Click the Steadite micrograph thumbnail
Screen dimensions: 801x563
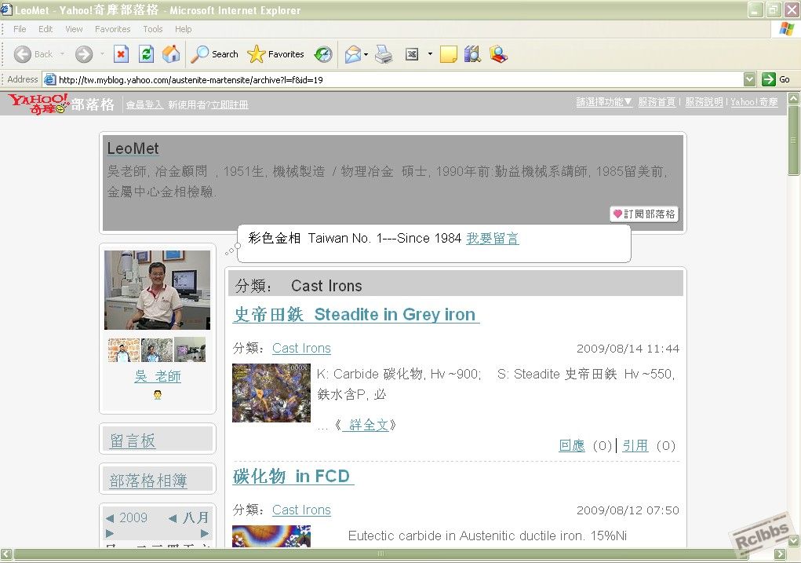click(271, 393)
